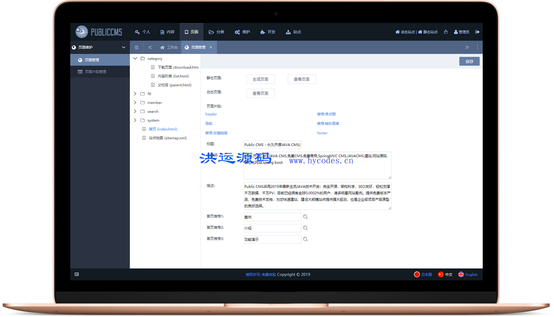Collapse the category folder tree node
Viewport: 554px width, 317px height.
point(135,58)
